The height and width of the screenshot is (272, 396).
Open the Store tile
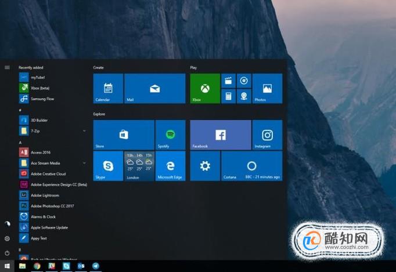(124, 135)
